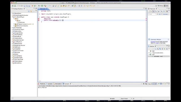Maximize the Outline view

point(169,46)
